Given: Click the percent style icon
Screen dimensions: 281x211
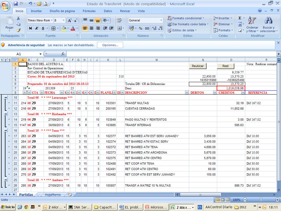Looking at the screenshot, I should pyautogui.click(x=141, y=28).
